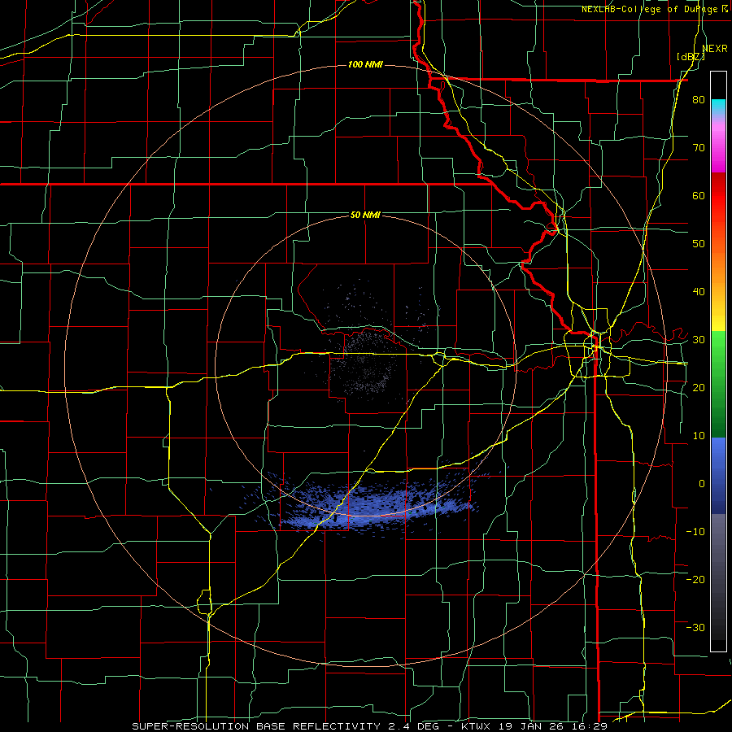Click the -20 value on the dBZ scale
The height and width of the screenshot is (732, 732).
695,579
